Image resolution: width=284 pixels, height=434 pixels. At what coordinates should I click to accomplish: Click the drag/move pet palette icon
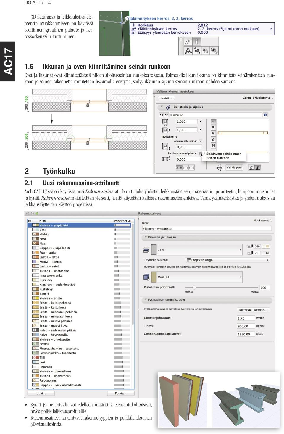188,51
